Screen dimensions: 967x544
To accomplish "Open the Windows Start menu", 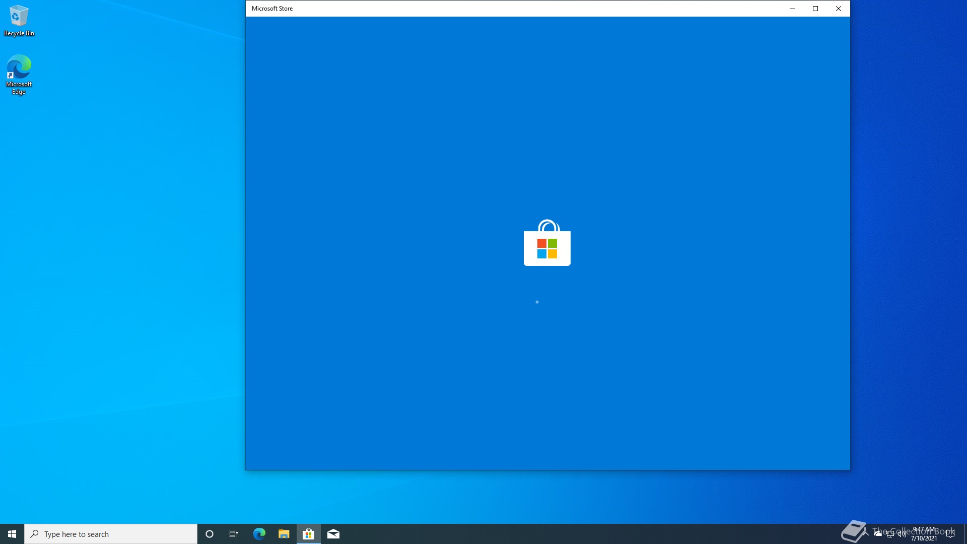I will click(12, 534).
